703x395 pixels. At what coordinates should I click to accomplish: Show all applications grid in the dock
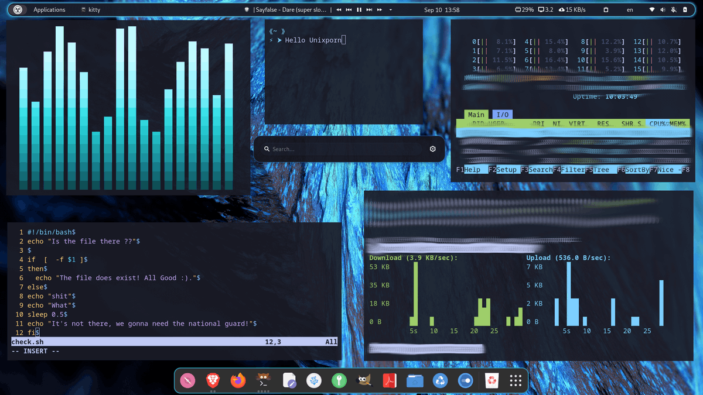(516, 381)
